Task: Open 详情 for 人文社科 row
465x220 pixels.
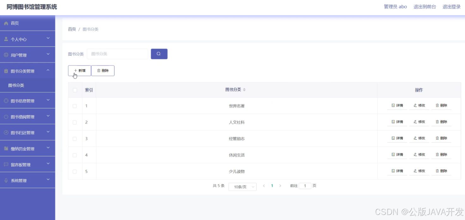Action: tap(397, 122)
